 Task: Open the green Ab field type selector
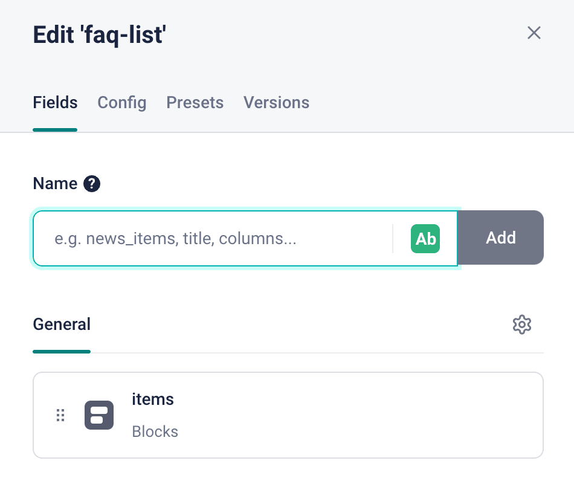425,238
